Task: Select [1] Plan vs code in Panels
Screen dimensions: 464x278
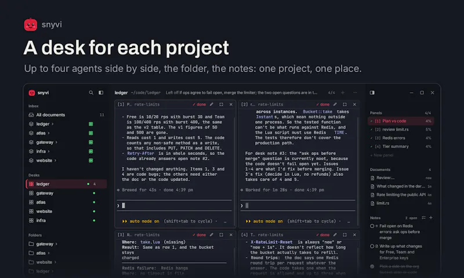Action: click(401, 121)
